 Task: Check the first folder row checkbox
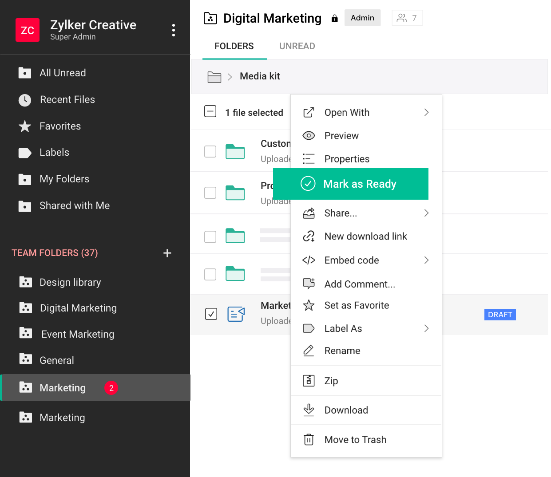point(210,152)
